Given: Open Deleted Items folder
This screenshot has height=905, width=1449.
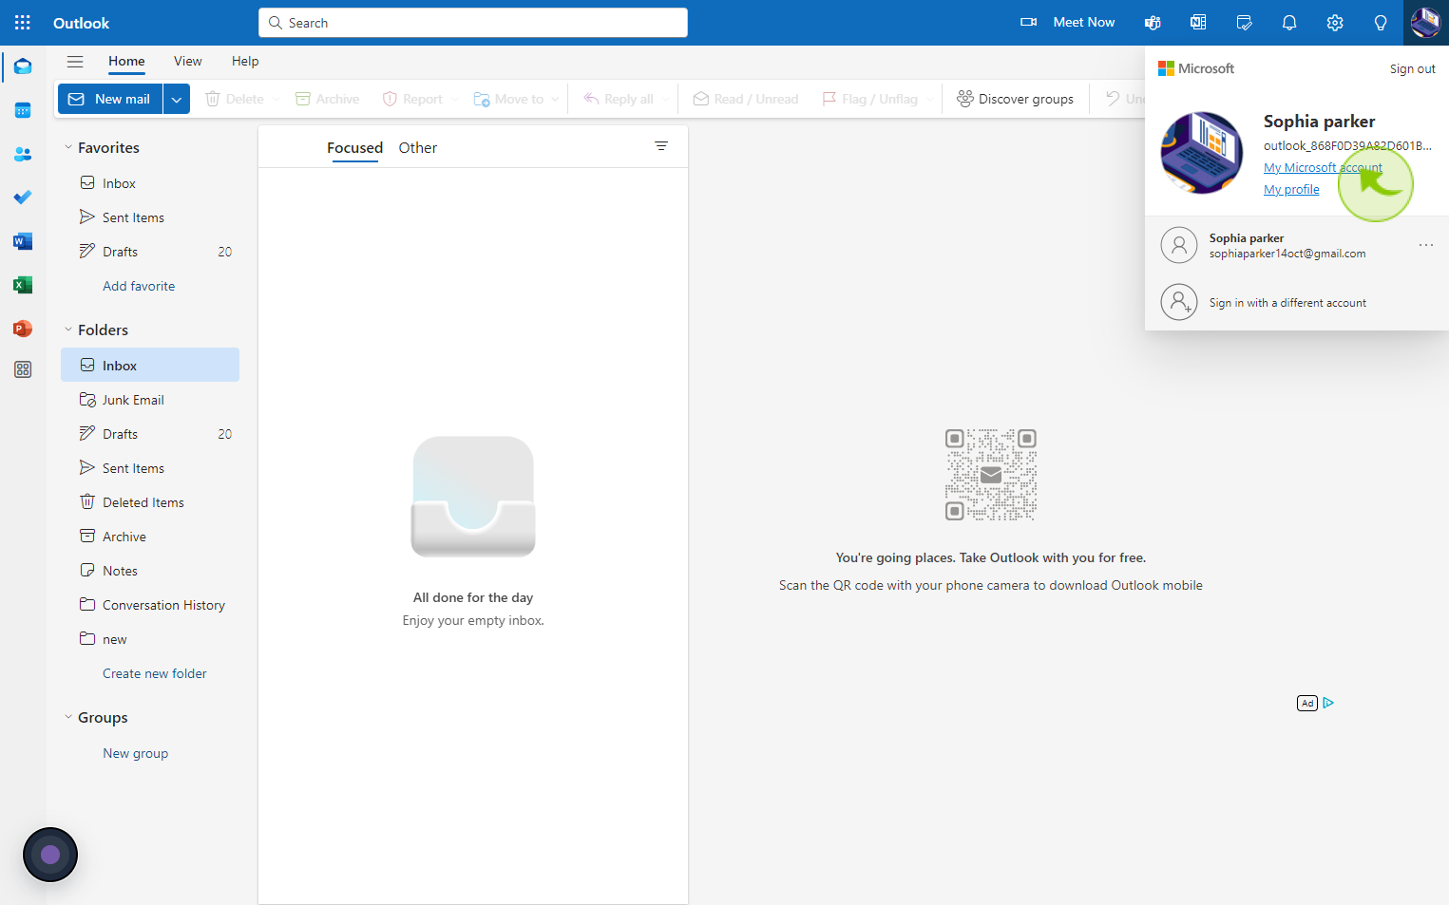Looking at the screenshot, I should pos(150,502).
